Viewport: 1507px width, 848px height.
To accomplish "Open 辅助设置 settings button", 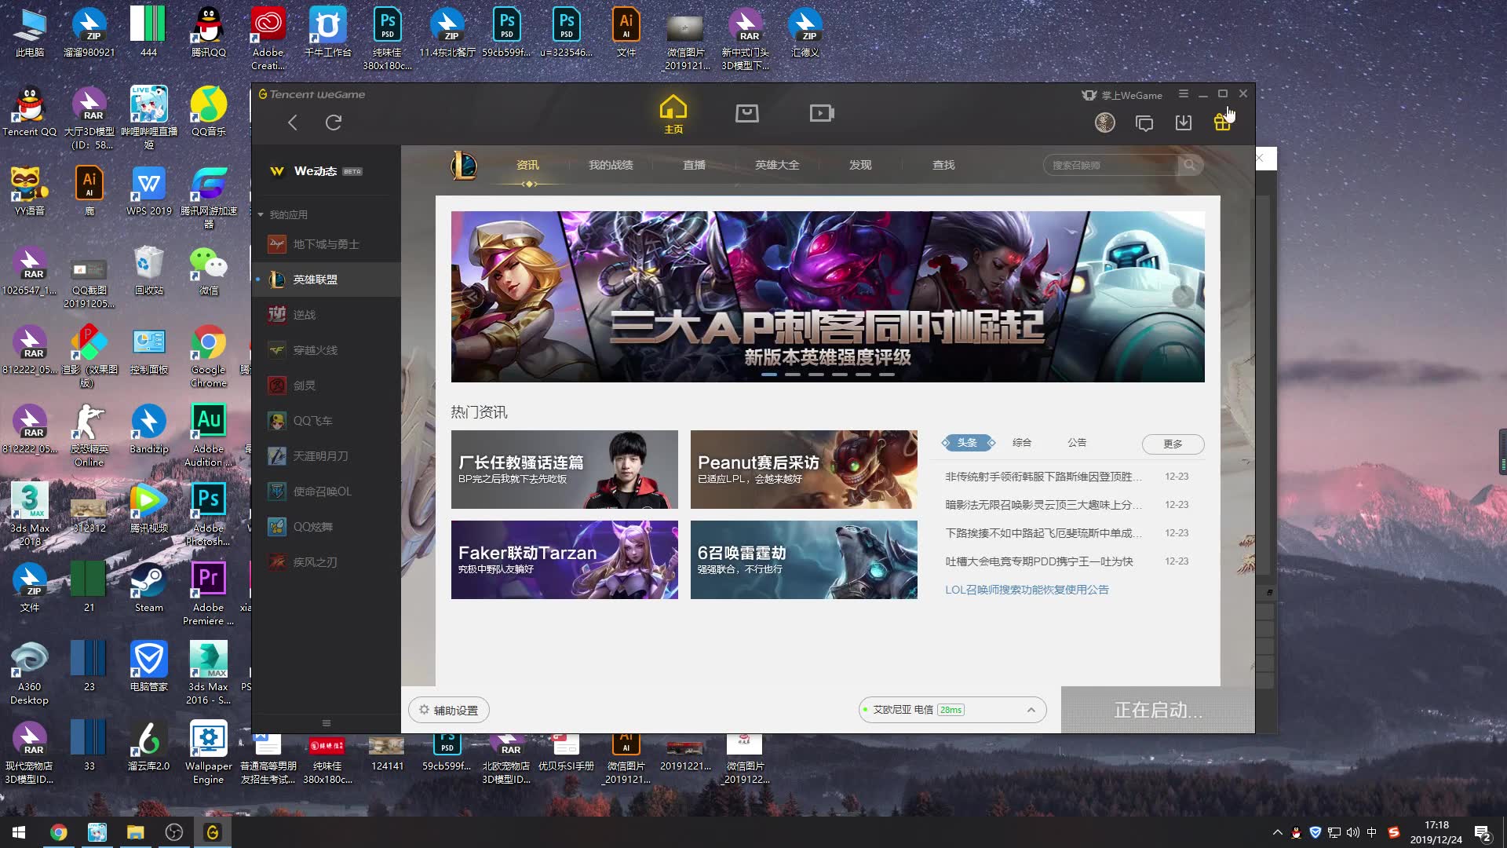I will click(x=448, y=710).
